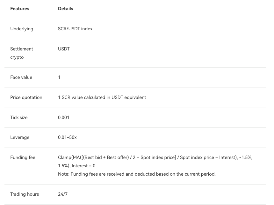Click the funding fees note sentence

[137, 174]
